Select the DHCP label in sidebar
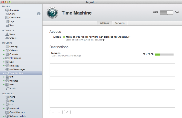Screen dimensions: 182x118 [x=12, y=97]
